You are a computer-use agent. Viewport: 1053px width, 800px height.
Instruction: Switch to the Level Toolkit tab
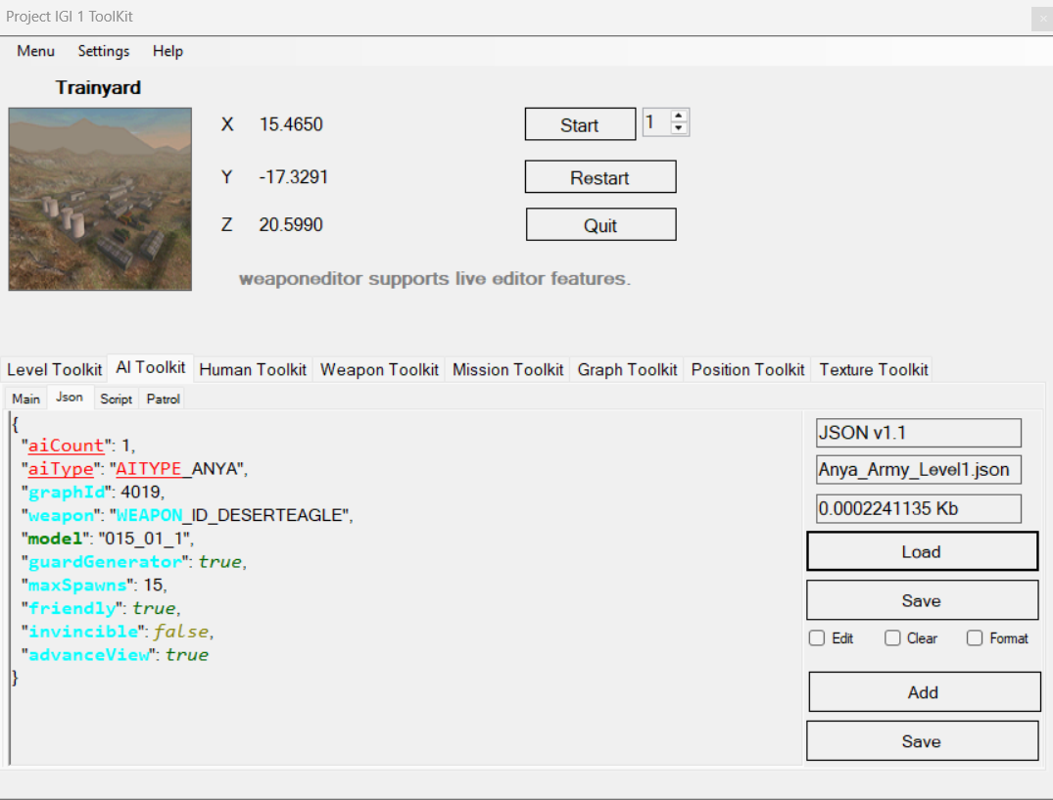(55, 370)
